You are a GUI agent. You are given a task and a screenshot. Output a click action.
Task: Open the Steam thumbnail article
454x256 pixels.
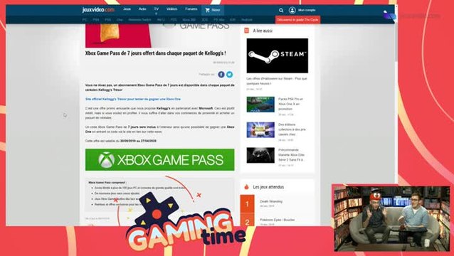point(278,55)
